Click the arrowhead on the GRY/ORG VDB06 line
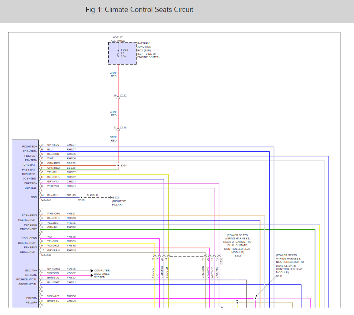 pos(92,271)
